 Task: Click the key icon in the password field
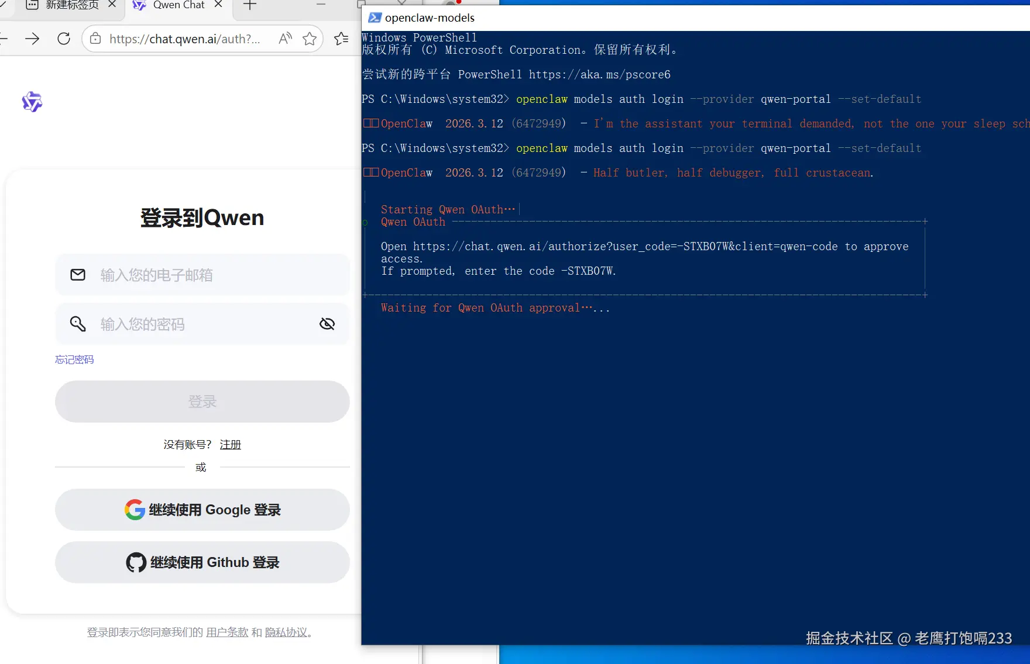pyautogui.click(x=78, y=324)
